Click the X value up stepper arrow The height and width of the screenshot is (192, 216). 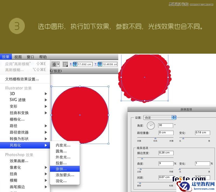pyautogui.click(x=76, y=63)
